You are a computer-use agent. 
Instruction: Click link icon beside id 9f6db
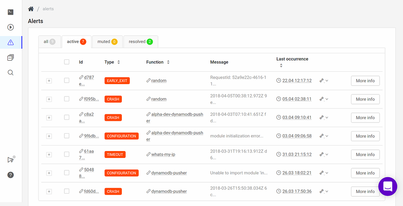81,136
